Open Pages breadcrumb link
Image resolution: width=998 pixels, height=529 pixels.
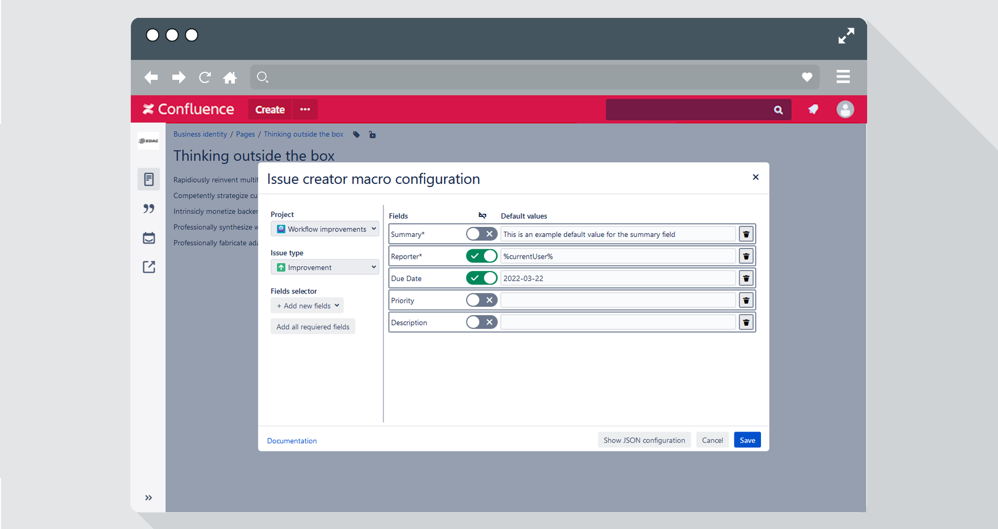(245, 135)
